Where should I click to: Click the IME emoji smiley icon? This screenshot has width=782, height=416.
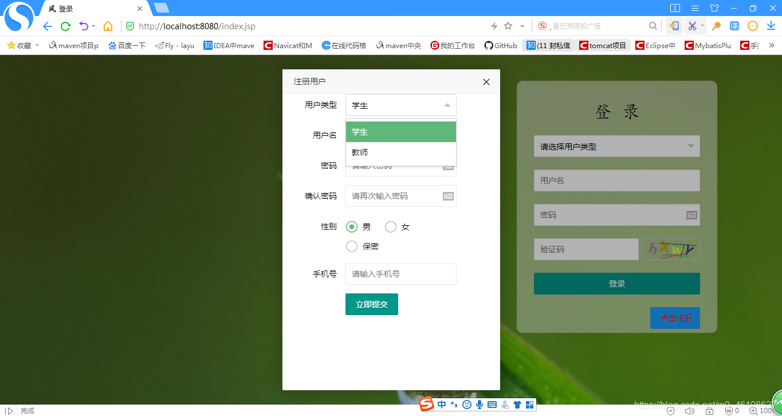point(467,405)
